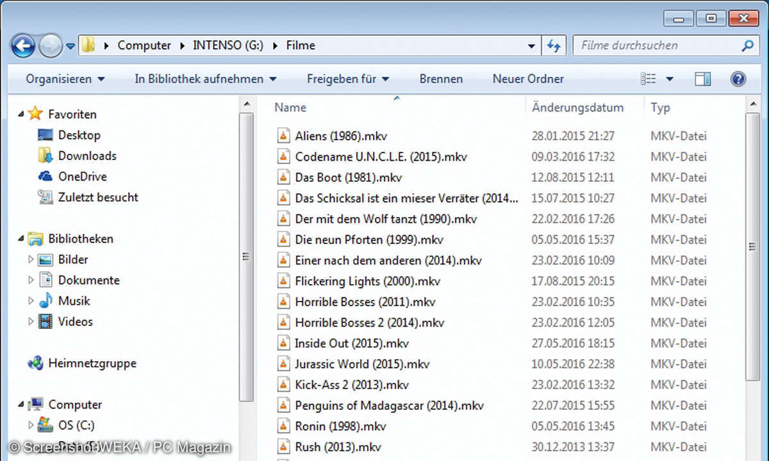Click the Videos film icon

tap(45, 322)
